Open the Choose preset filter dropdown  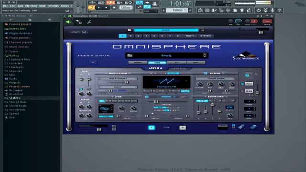coord(215,78)
